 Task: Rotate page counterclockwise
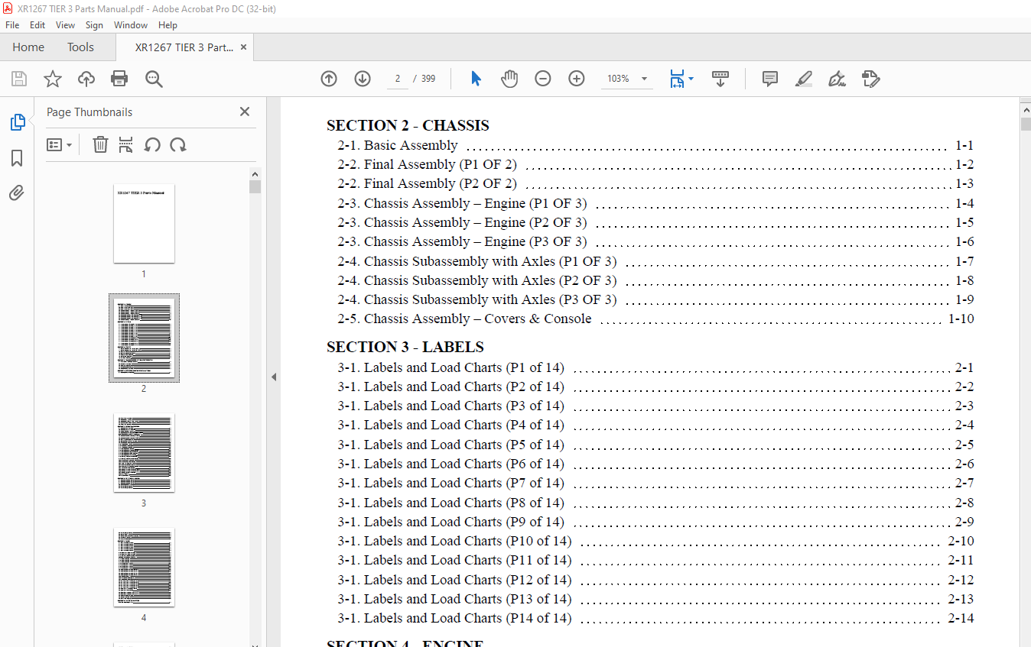[x=152, y=144]
